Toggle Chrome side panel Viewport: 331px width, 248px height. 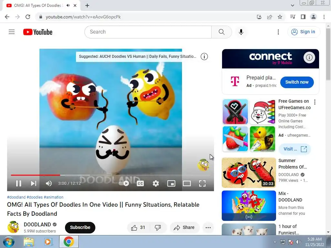(x=303, y=17)
